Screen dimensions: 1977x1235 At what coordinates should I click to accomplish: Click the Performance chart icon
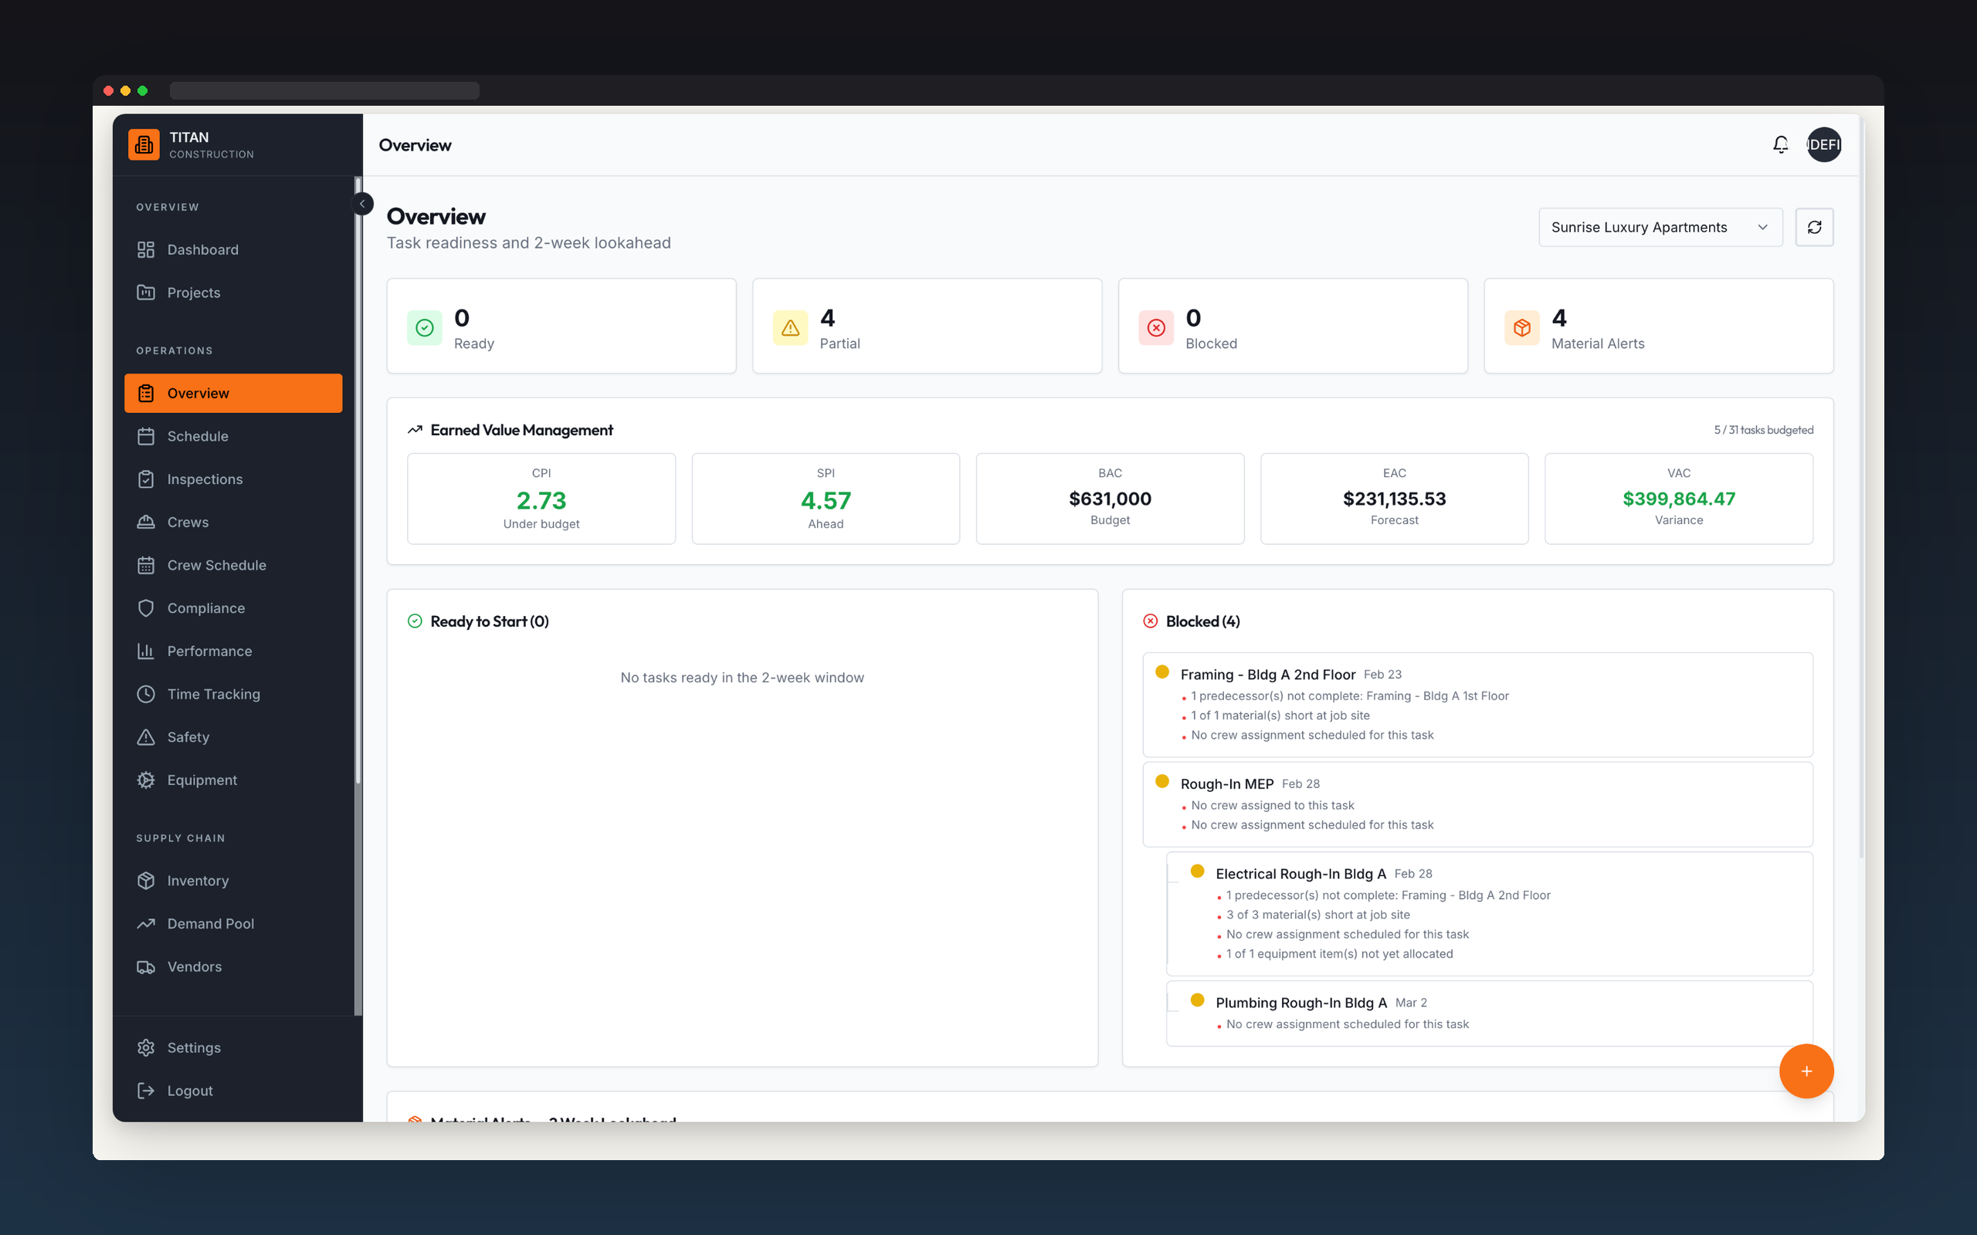point(146,651)
